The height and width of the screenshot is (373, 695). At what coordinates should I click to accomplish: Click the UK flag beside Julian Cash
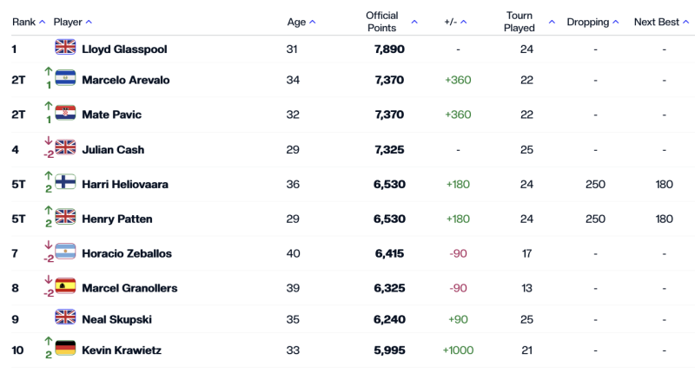[65, 148]
